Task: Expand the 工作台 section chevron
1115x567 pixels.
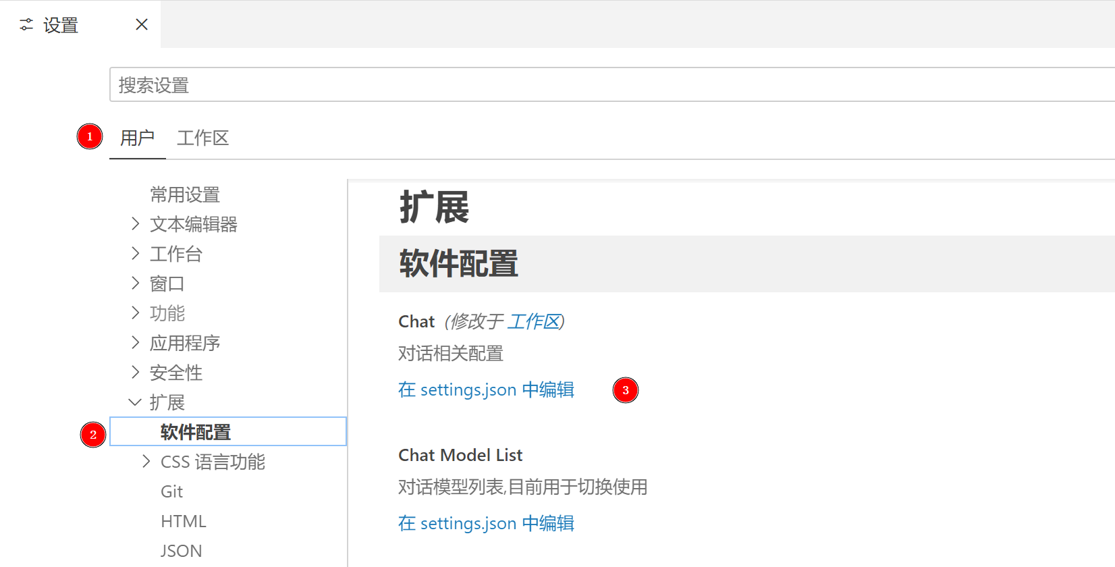Action: tap(136, 254)
